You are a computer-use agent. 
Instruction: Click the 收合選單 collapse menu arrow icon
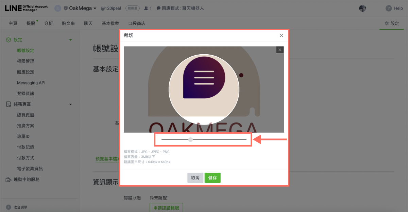pos(8,207)
